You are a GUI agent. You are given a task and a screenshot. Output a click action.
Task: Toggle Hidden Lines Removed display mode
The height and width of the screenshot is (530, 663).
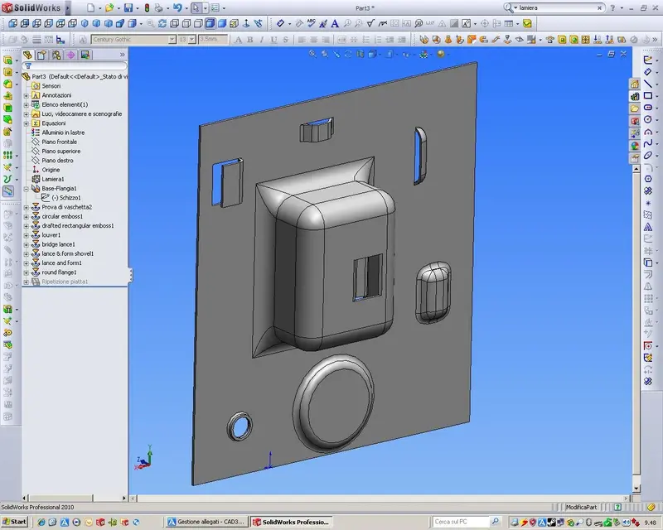tap(198, 24)
